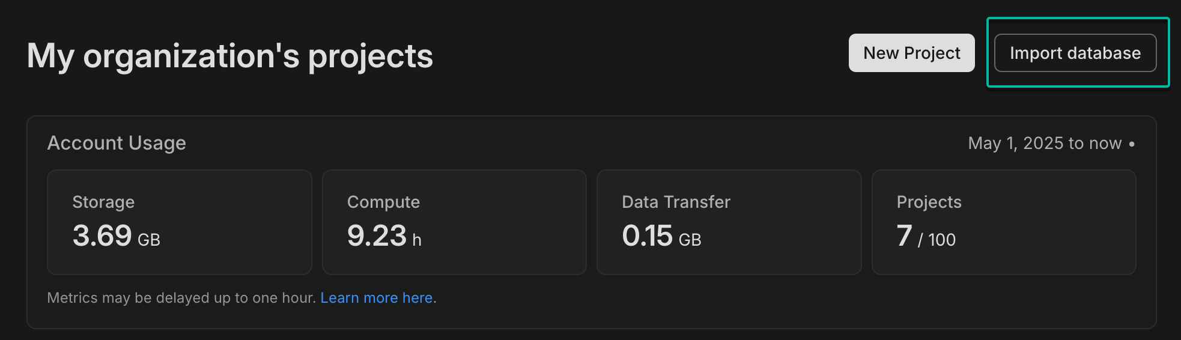Click the Compute card label
This screenshot has width=1181, height=340.
coord(383,202)
